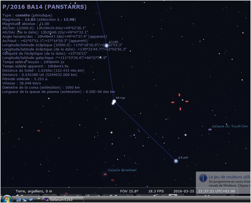Image resolution: width=251 pixels, height=203 pixels.
Task: Click the Windows Start orb
Action: [x=7, y=199]
